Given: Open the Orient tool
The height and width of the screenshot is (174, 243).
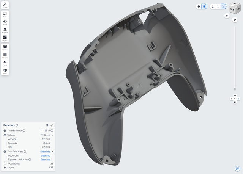Looking at the screenshot, I should pos(5,23).
